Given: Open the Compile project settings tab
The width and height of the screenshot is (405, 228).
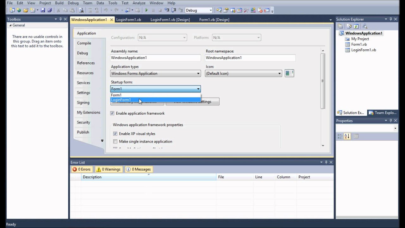Looking at the screenshot, I should coord(84,43).
